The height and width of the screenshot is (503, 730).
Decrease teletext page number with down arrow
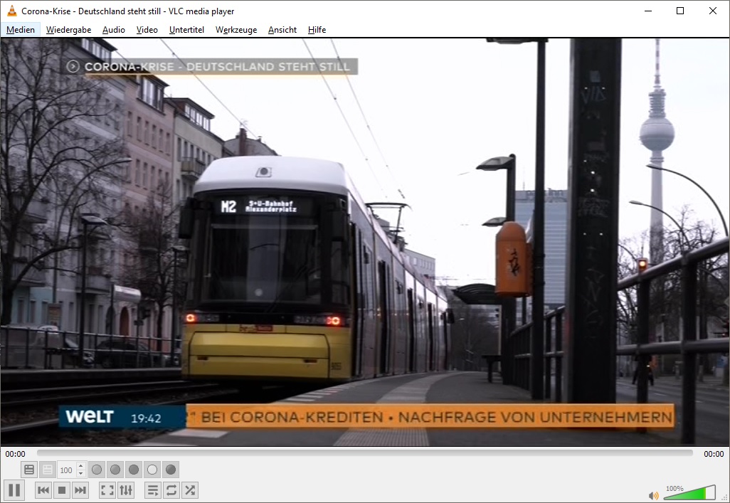[80, 473]
